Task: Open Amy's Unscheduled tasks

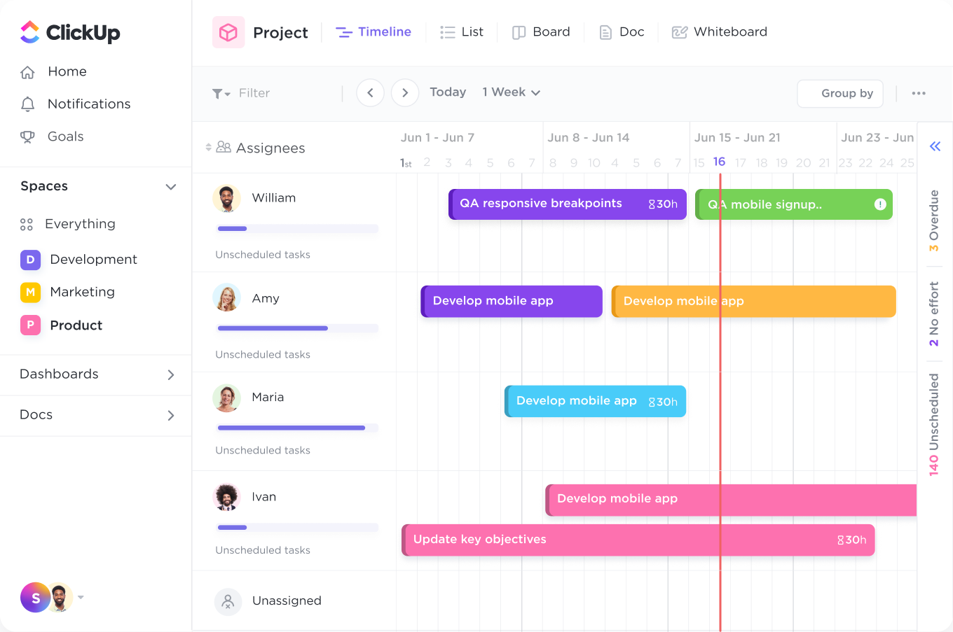Action: (x=263, y=355)
